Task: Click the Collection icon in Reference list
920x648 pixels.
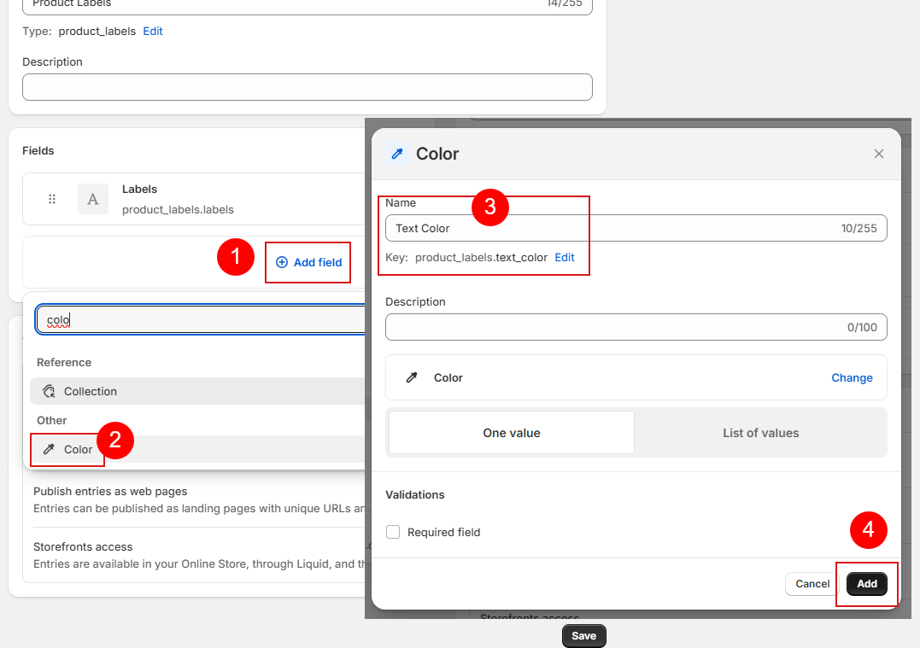Action: [x=49, y=391]
